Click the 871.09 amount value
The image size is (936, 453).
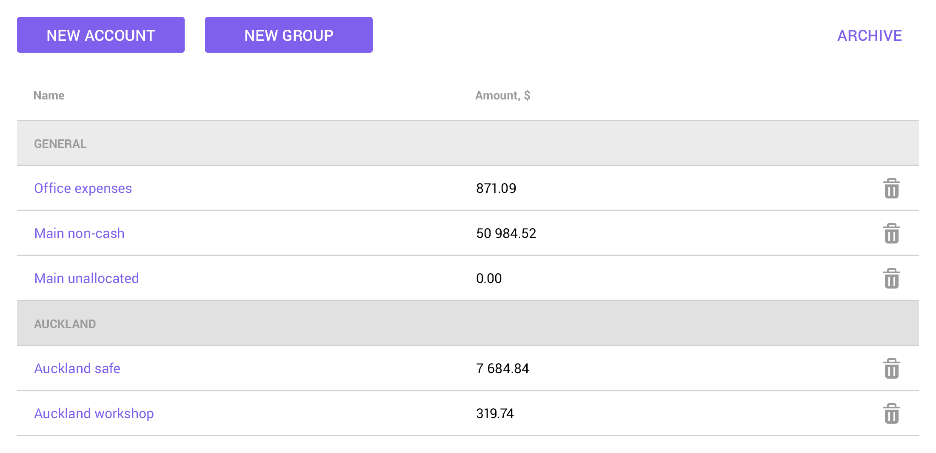(496, 188)
